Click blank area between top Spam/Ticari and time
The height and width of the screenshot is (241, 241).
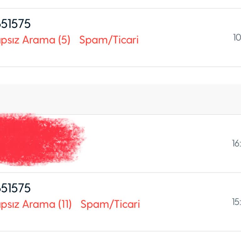pyautogui.click(x=185, y=40)
